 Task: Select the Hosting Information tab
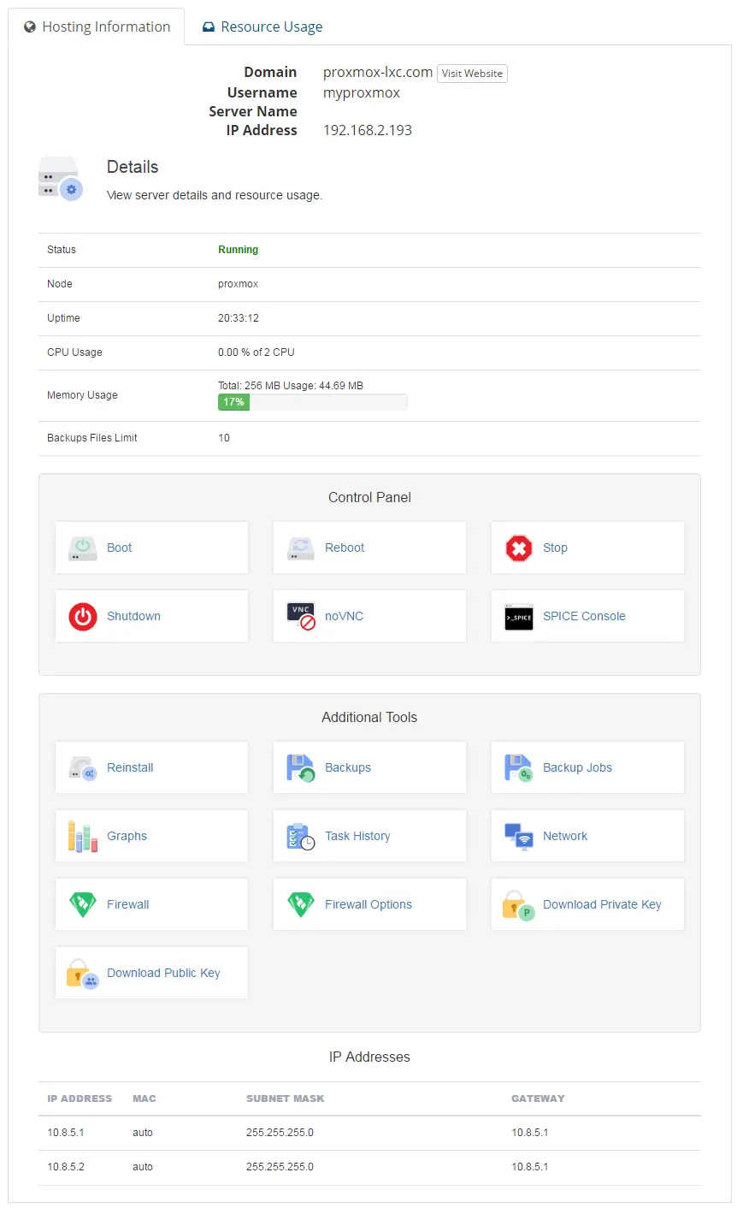click(97, 27)
